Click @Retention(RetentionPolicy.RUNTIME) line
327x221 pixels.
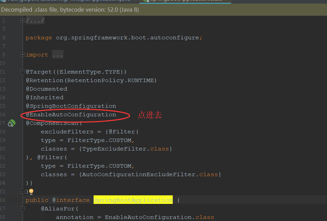coord(91,80)
